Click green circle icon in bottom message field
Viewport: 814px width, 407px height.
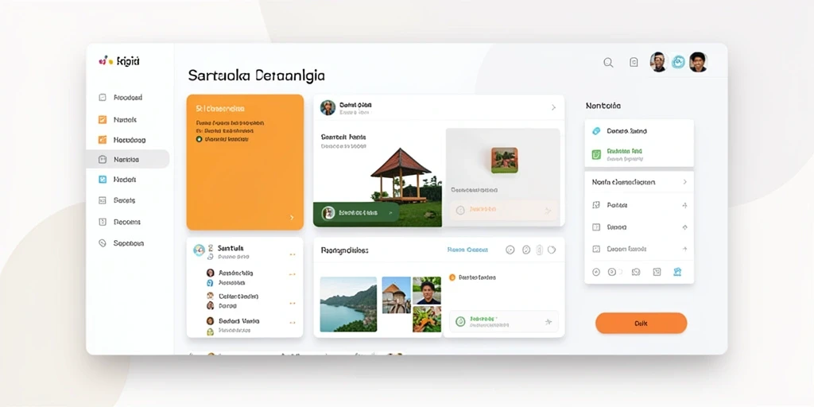pos(460,322)
